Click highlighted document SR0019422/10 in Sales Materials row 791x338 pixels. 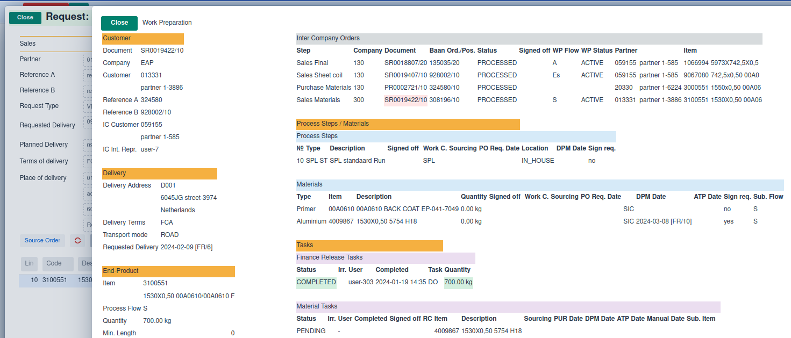[x=405, y=100]
